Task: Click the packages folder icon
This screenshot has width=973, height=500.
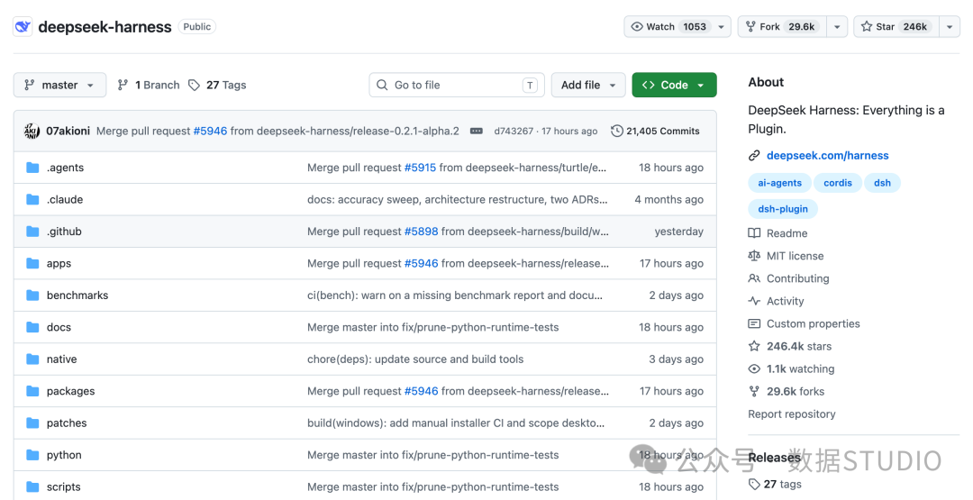Action: (x=33, y=391)
